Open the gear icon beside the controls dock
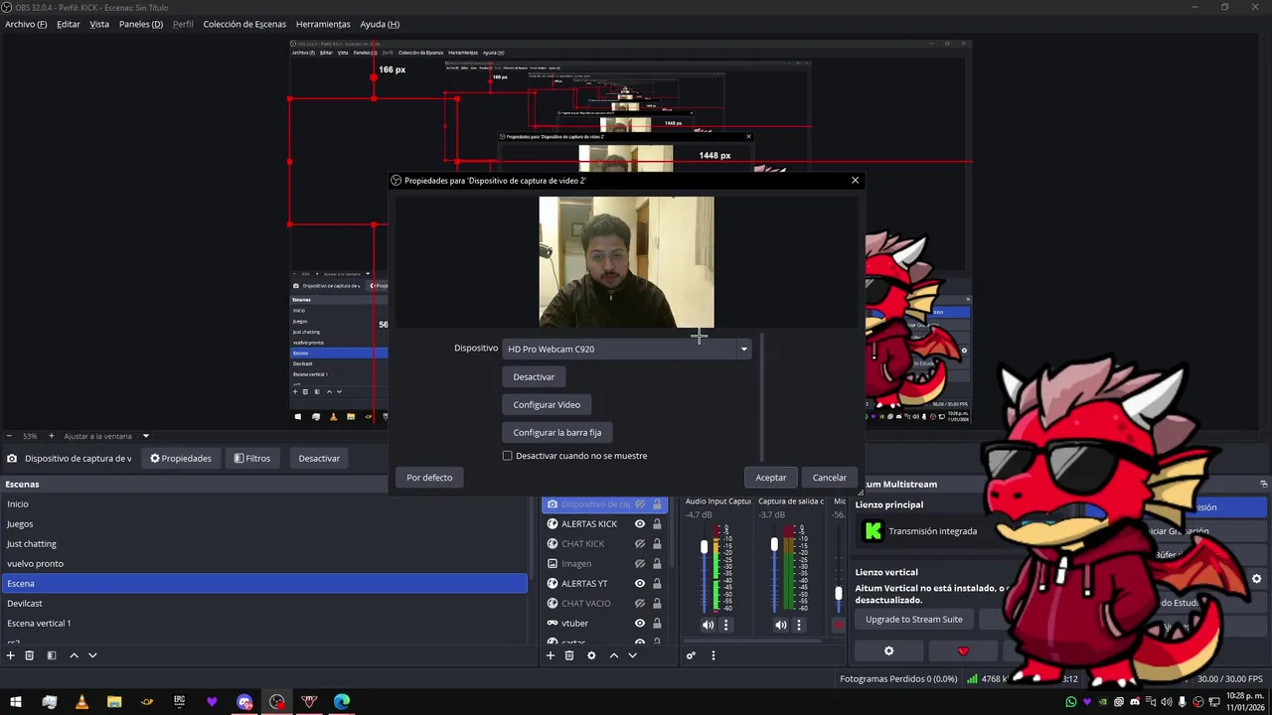Image resolution: width=1272 pixels, height=715 pixels. [1256, 579]
